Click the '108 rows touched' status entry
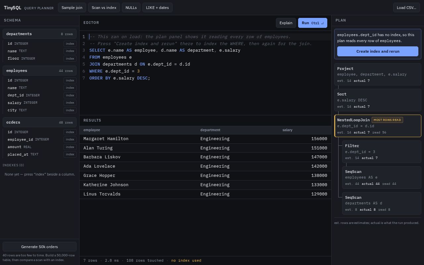Screen dimensions: 424x265 click(145, 260)
